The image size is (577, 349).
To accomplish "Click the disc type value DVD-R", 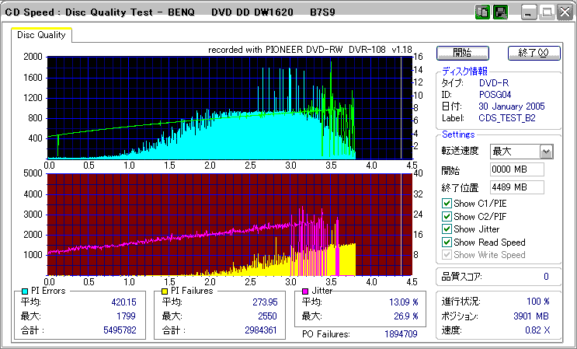I will (x=494, y=83).
